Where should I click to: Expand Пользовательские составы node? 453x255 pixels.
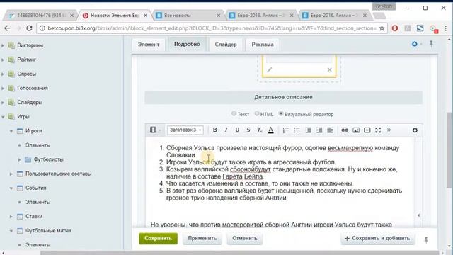[11, 174]
